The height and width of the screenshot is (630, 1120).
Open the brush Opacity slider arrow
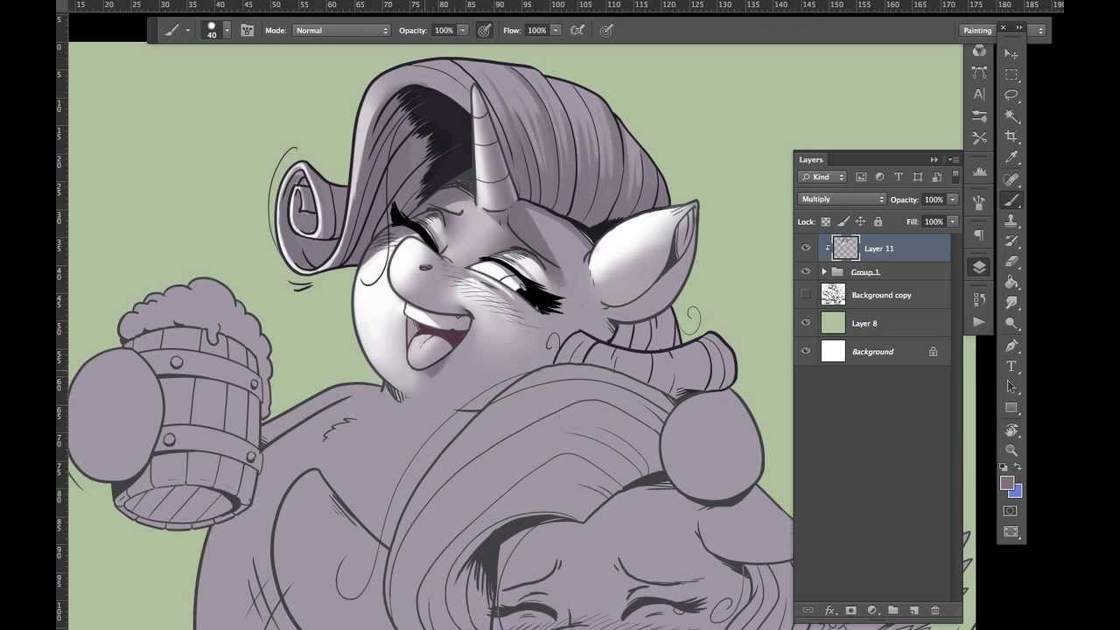click(463, 31)
